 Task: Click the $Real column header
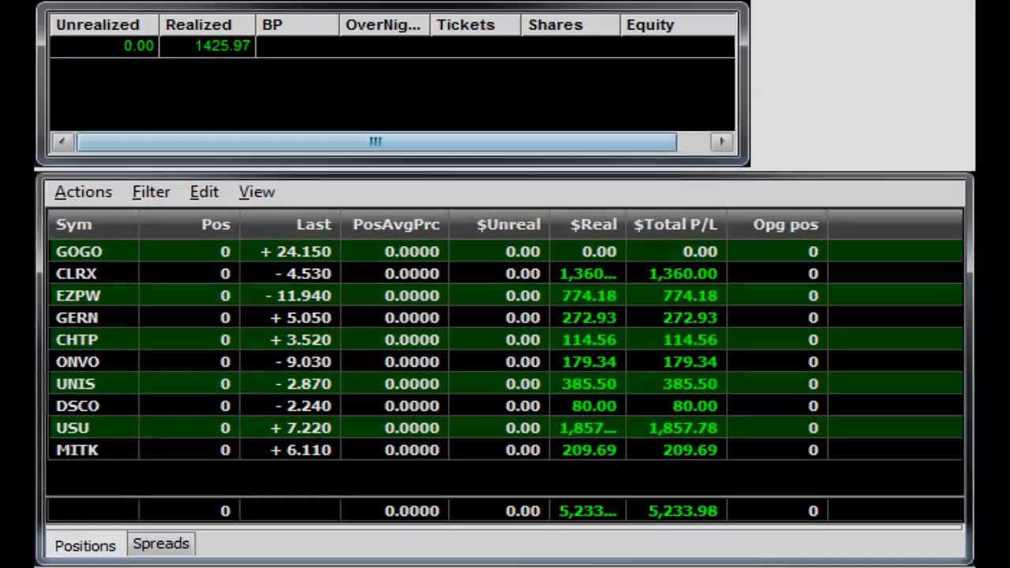(x=593, y=225)
